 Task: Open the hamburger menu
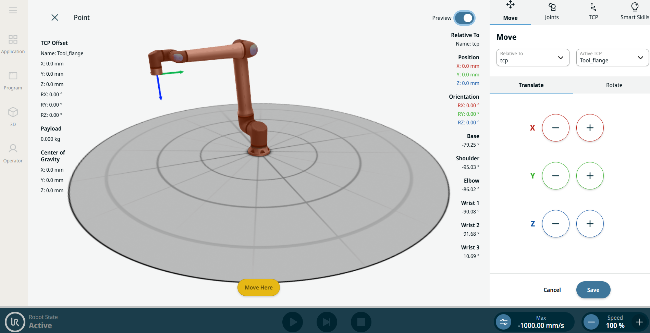13,10
